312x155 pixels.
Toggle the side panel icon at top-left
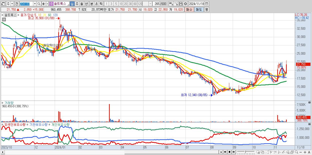pyautogui.click(x=3, y=4)
